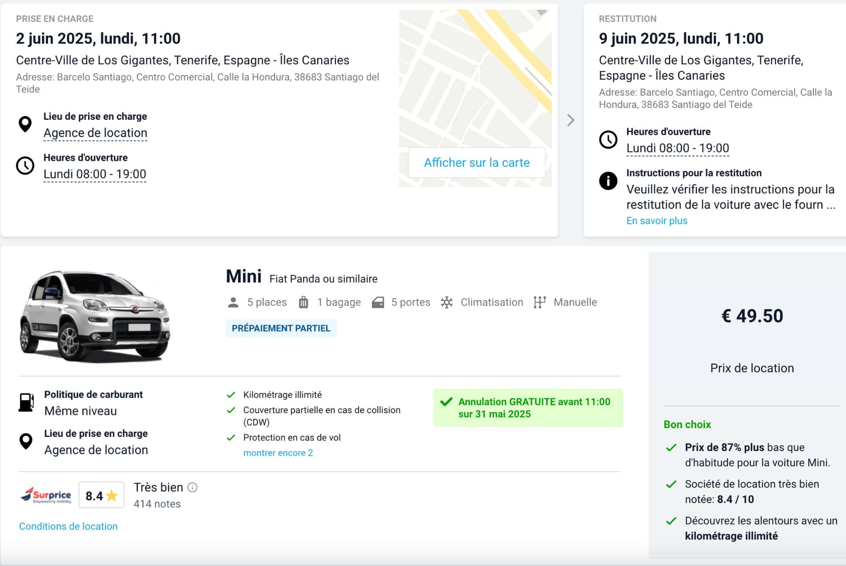Viewport: 846px width, 566px height.
Task: Click the Bon choix heading
Action: (687, 425)
